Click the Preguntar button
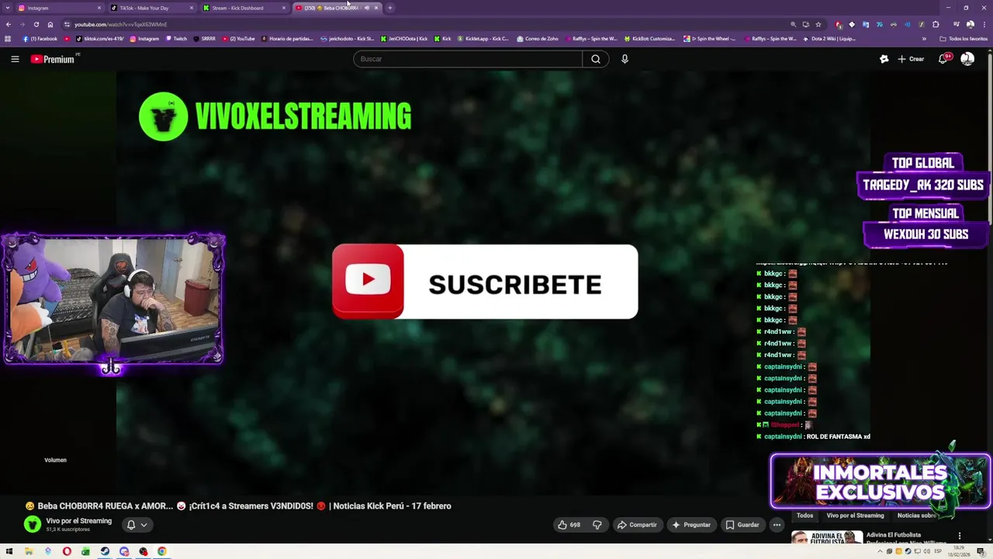 (691, 525)
